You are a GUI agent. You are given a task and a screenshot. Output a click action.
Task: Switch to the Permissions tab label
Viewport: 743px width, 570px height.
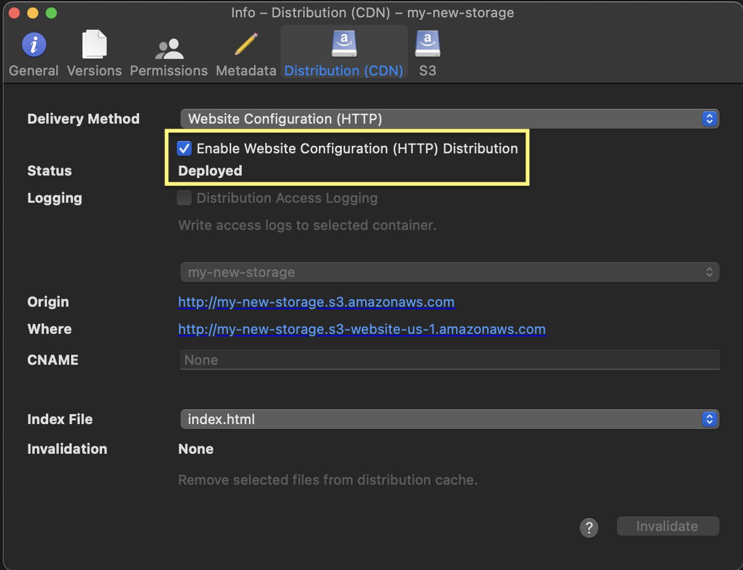coord(169,70)
